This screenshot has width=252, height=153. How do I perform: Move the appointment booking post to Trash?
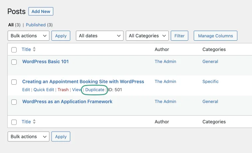[x=63, y=90]
